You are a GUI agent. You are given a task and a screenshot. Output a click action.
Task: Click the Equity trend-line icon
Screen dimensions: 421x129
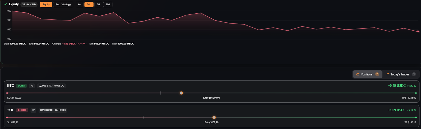pos(6,4)
